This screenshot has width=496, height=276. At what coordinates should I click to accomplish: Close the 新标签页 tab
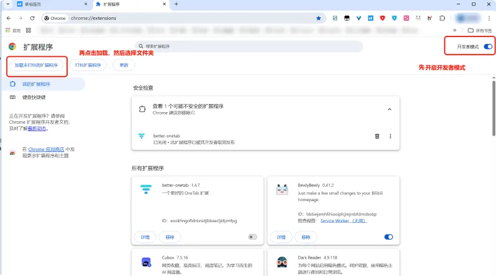(x=86, y=4)
